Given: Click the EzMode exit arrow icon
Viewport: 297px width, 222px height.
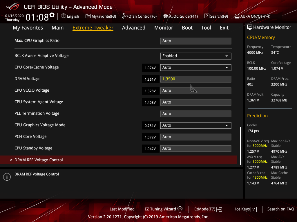Looking at the screenshot, I should coord(219,209).
